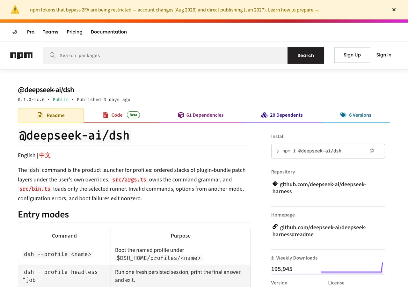Go to the Pricing page
This screenshot has width=408, height=287.
coord(75,32)
